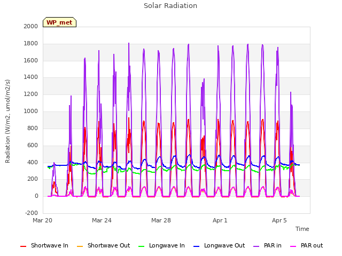Screen dimensions: 342x256
Task: Click the 1600 y-axis tick label
Action: (31, 60)
